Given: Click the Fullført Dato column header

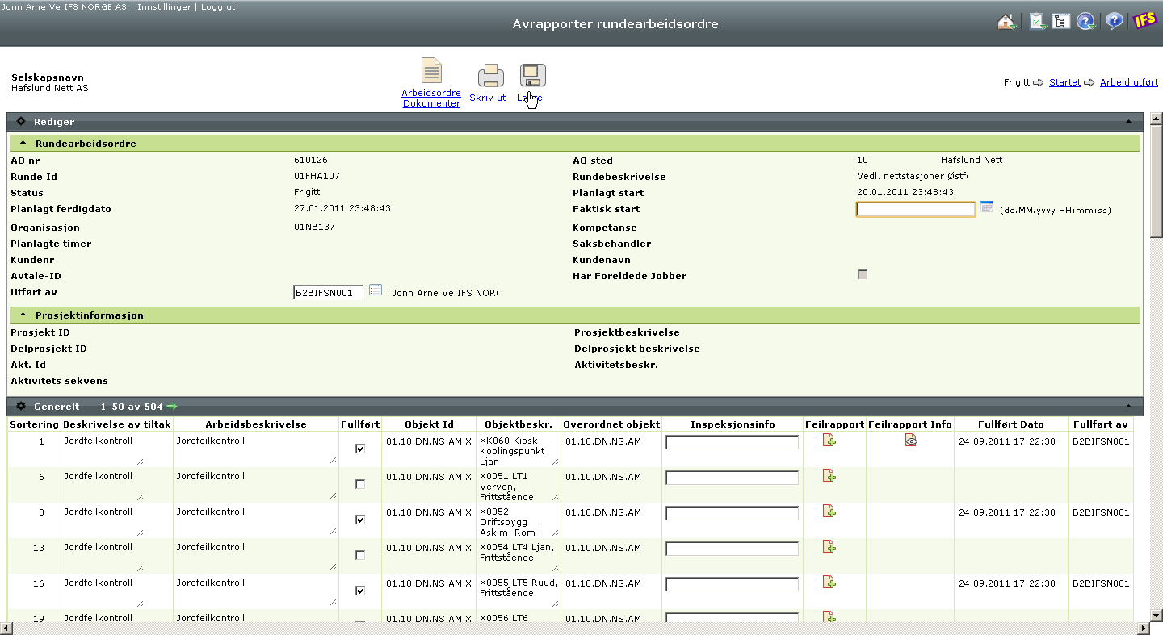Looking at the screenshot, I should (1010, 424).
